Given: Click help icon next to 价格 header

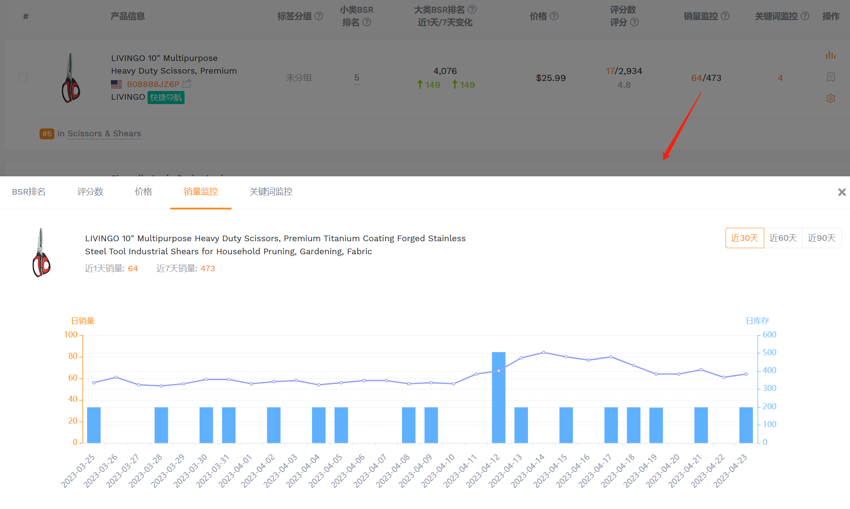Looking at the screenshot, I should tap(554, 16).
